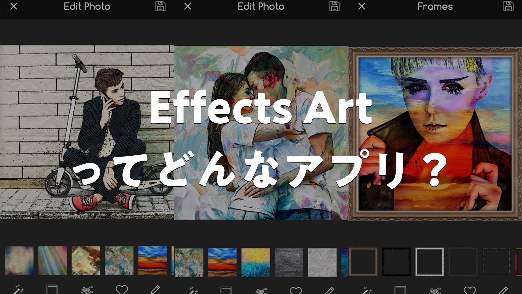The image size is (522, 294).
Task: Close the Frames panel with the X
Action: [362, 6]
